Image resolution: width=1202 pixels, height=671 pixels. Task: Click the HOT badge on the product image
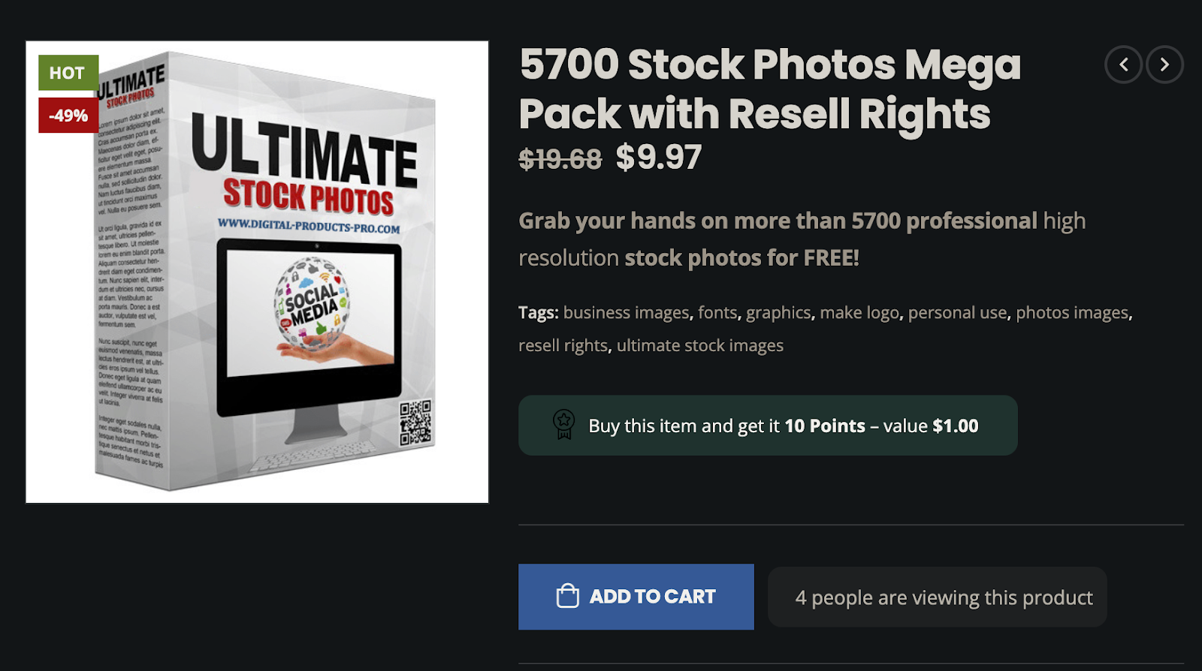(67, 73)
